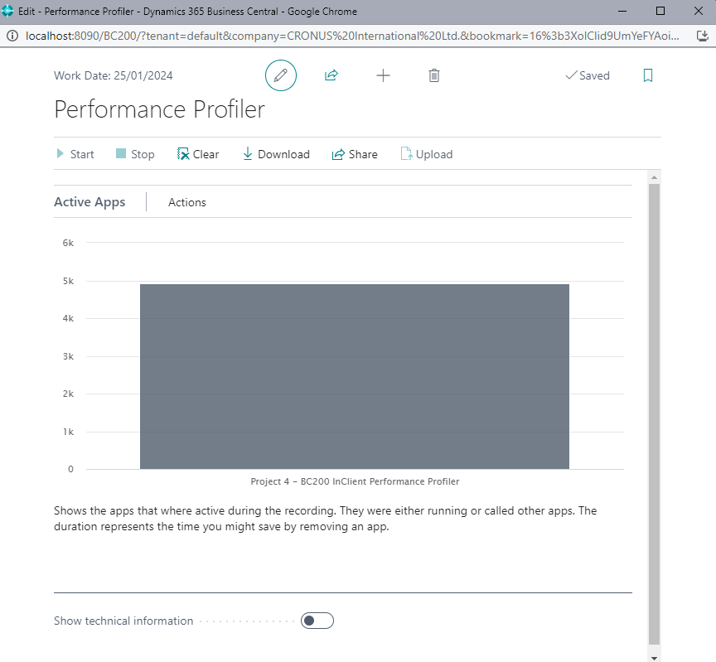716x662 pixels.
Task: Click the Saved status indicator
Action: (587, 75)
